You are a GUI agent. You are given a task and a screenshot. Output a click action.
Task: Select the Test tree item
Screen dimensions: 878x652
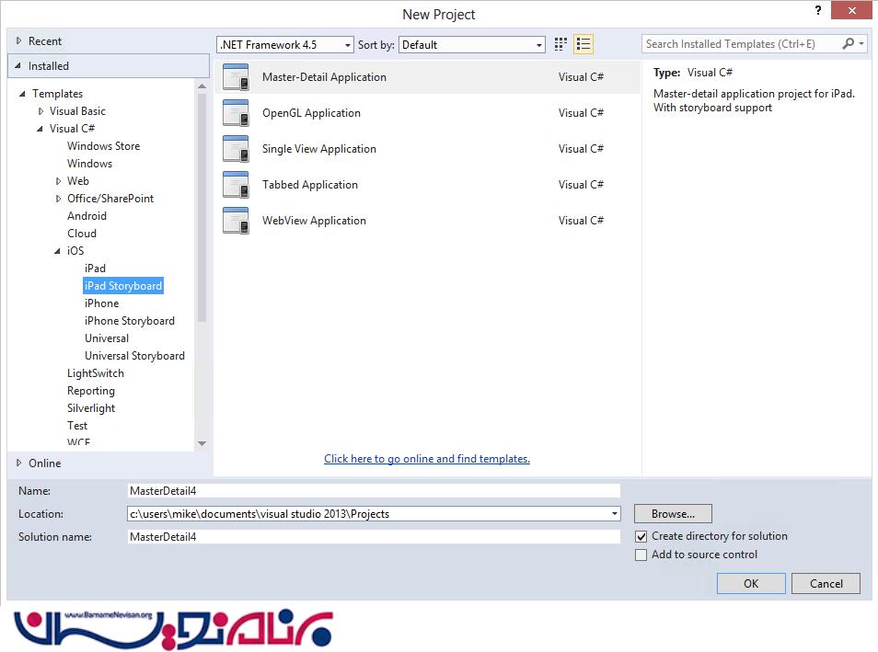click(77, 426)
